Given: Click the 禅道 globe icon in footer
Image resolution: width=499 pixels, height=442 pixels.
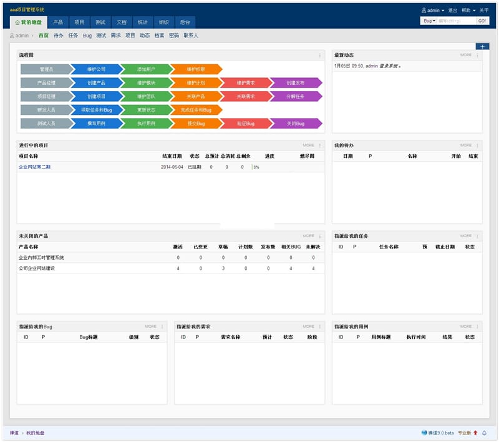Looking at the screenshot, I should pyautogui.click(x=425, y=433).
